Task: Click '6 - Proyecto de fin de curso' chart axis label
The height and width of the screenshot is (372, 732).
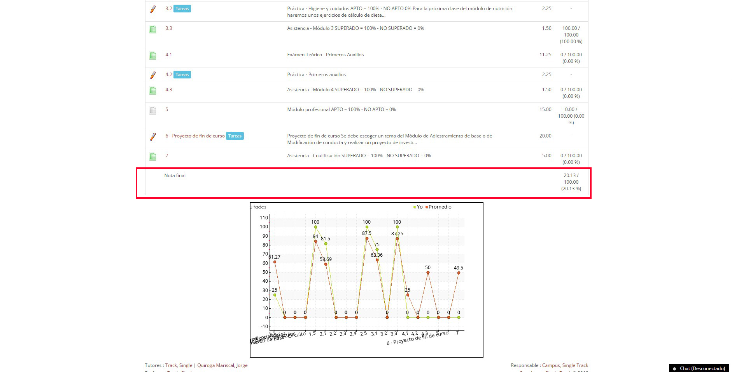Action: (417, 338)
